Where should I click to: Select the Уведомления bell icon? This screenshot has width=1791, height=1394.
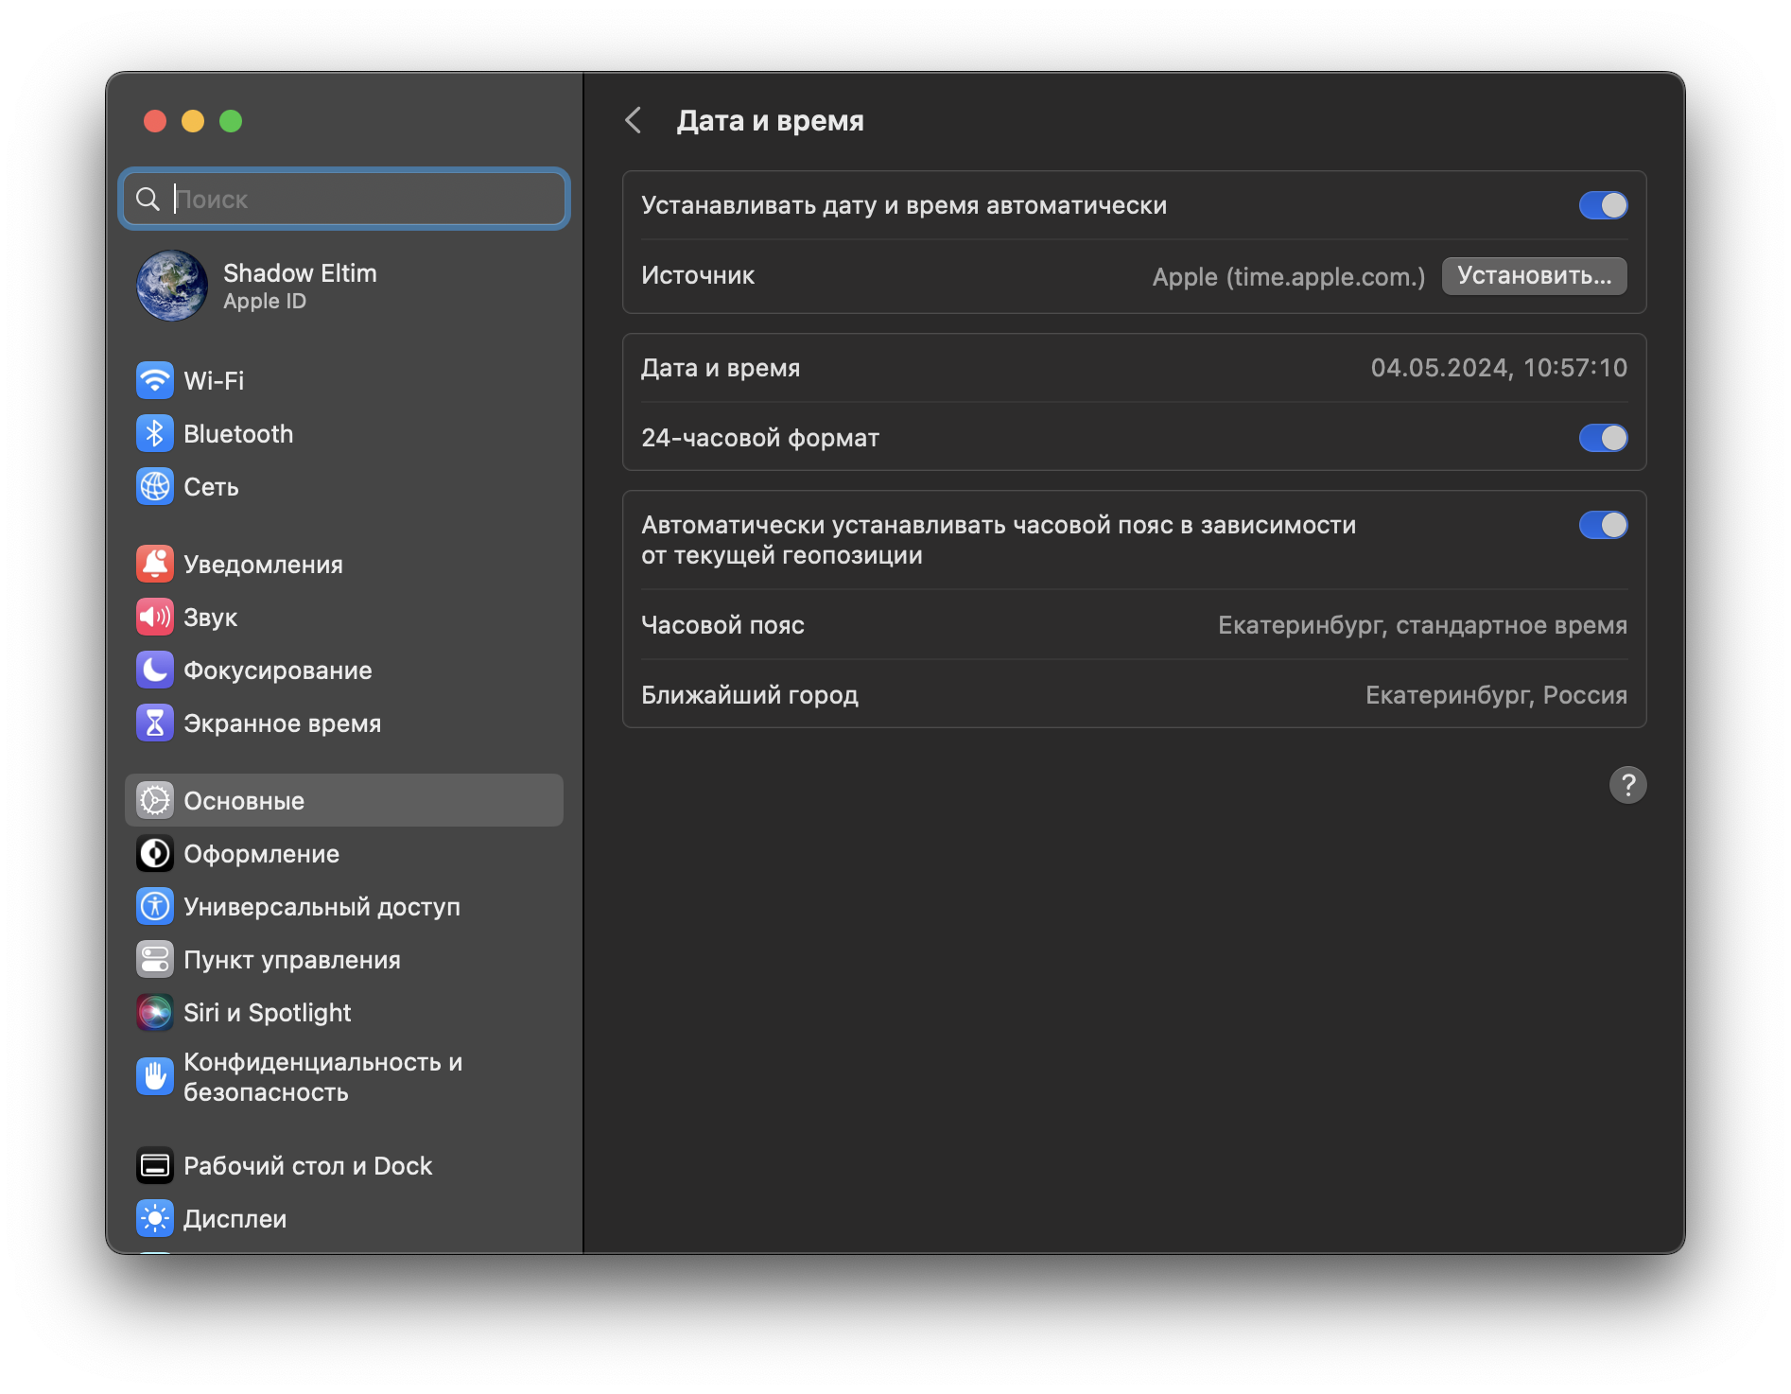click(x=155, y=565)
